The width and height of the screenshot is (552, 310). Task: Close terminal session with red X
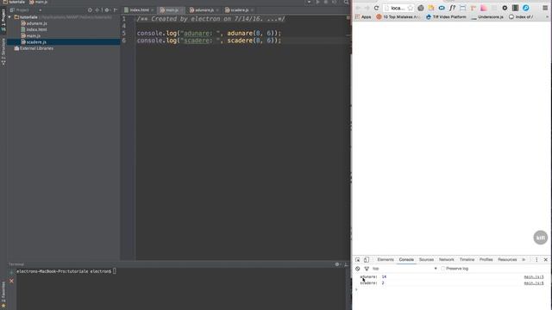point(11,281)
